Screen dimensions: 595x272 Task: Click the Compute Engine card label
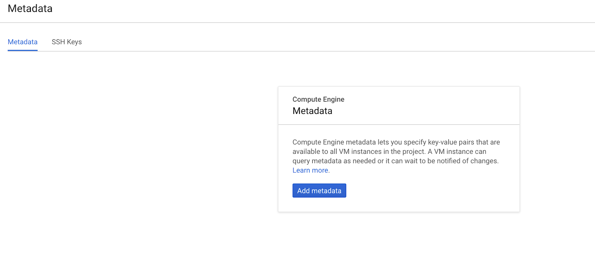pyautogui.click(x=318, y=99)
